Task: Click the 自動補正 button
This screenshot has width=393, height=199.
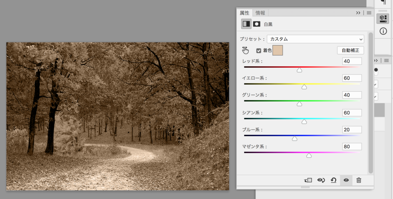Action: (350, 50)
